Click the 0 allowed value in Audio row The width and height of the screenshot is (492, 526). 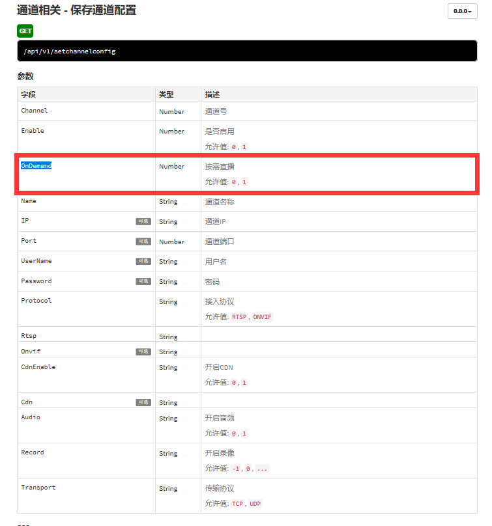[234, 434]
